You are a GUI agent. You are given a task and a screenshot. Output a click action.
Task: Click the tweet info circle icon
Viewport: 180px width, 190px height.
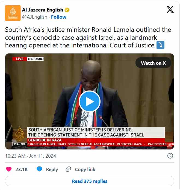tap(170, 156)
